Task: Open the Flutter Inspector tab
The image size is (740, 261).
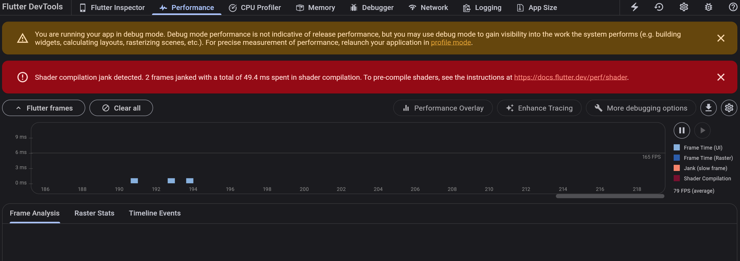Action: tap(112, 8)
